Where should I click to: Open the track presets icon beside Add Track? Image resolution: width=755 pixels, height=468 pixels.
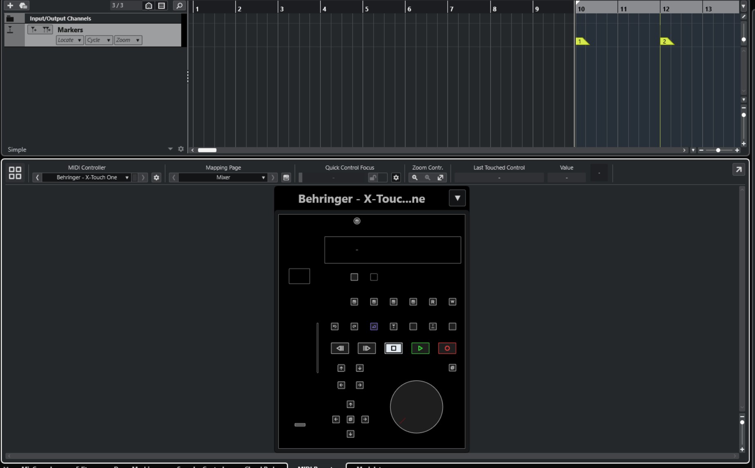point(23,5)
